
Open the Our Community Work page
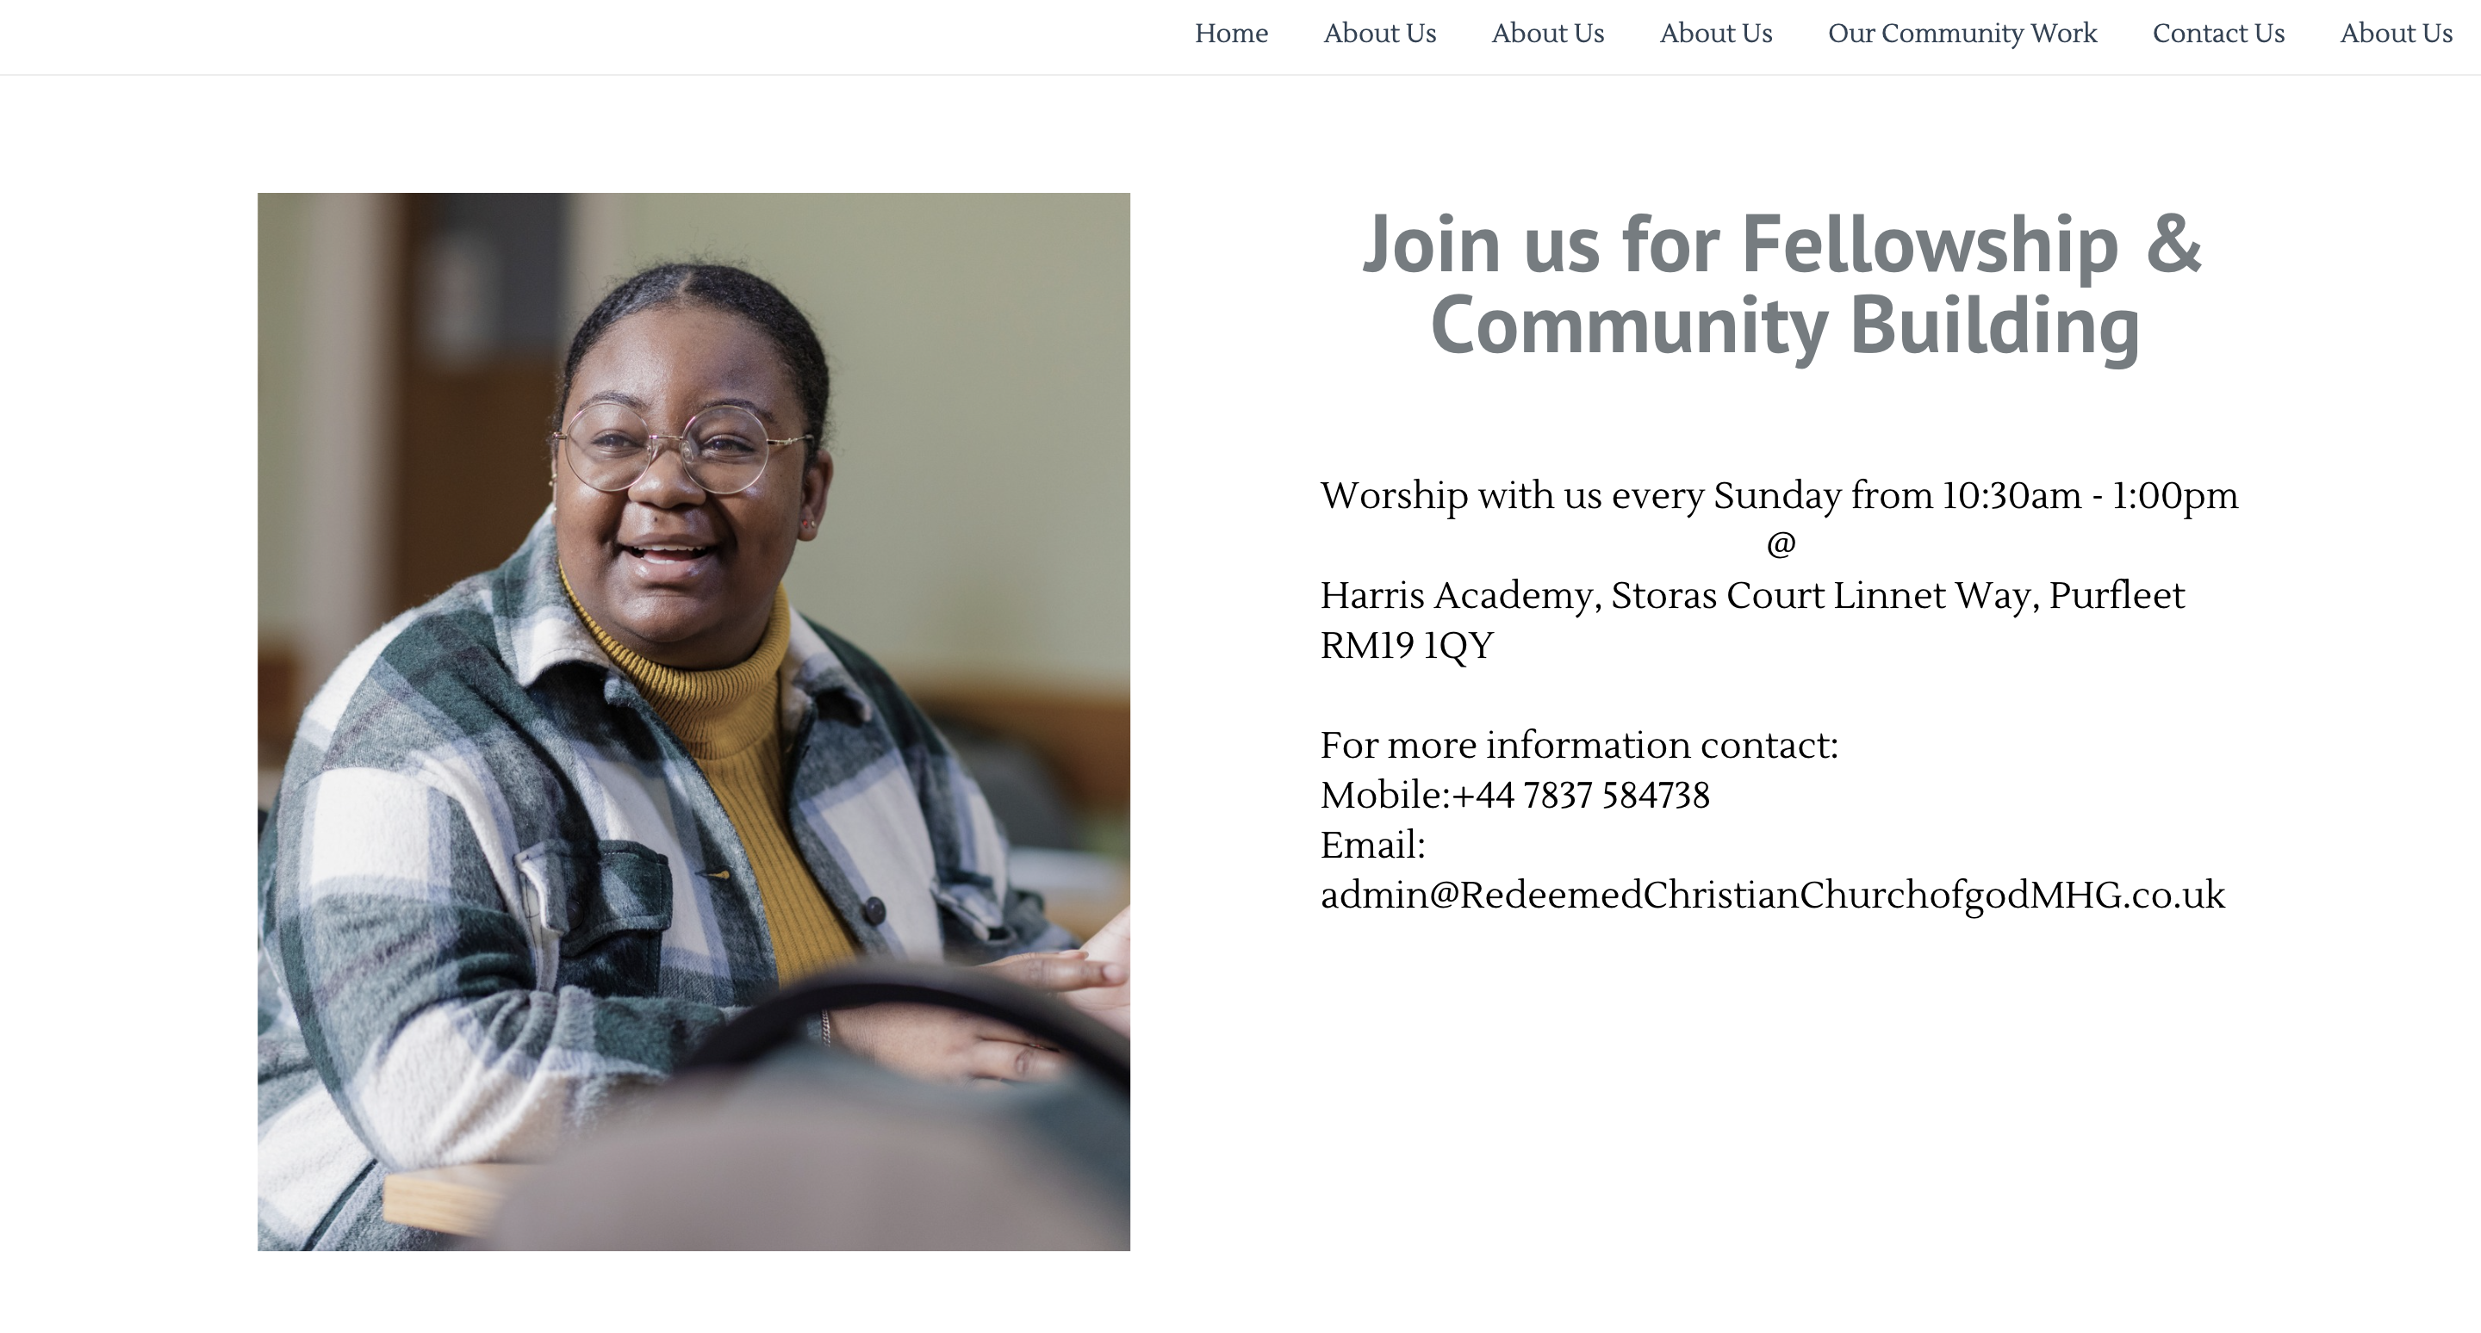(x=1962, y=34)
